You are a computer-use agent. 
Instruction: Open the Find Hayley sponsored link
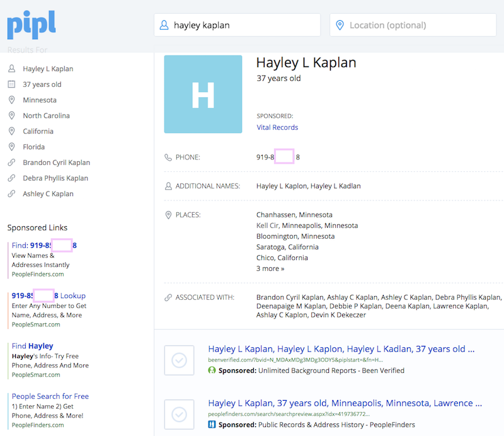pyautogui.click(x=33, y=346)
